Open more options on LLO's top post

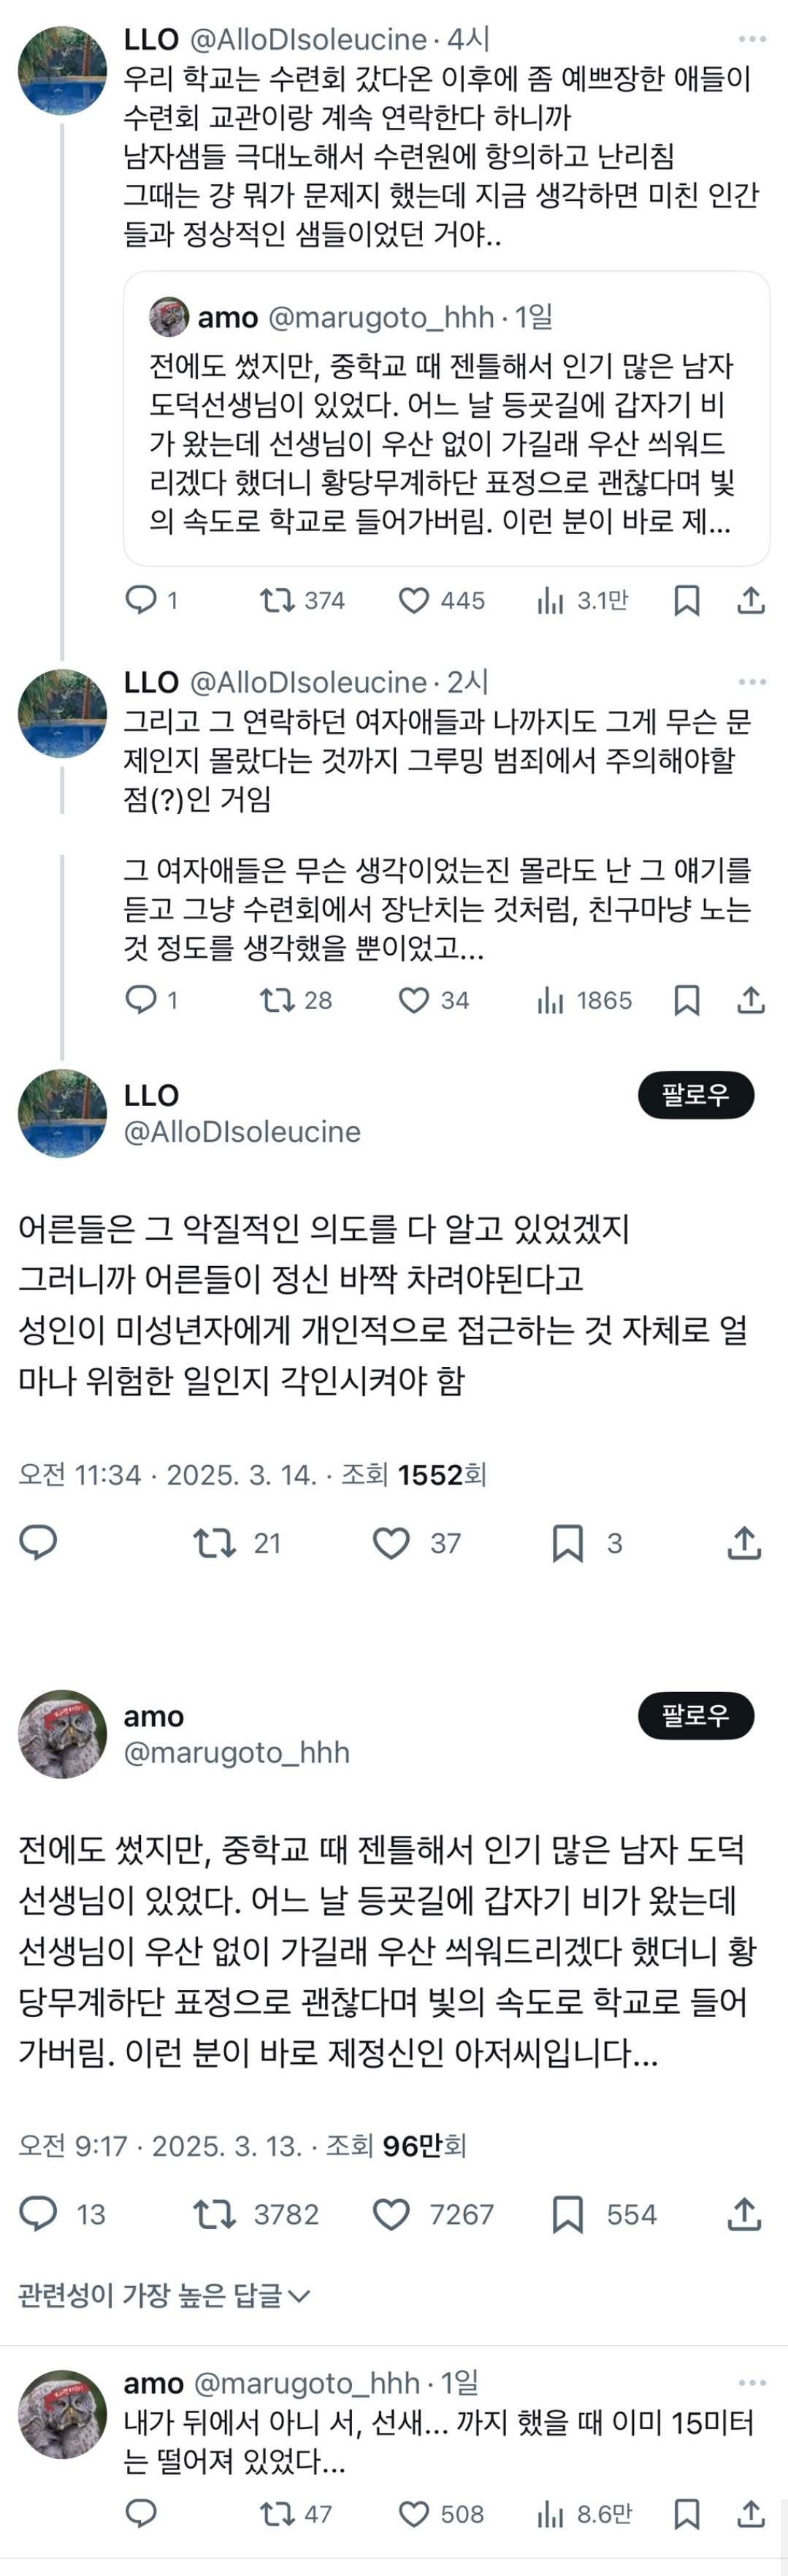coord(752,39)
